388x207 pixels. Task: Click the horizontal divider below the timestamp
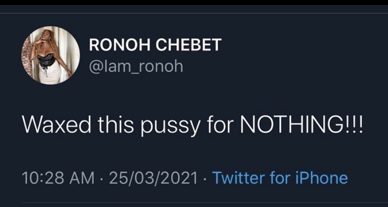(x=205, y=203)
